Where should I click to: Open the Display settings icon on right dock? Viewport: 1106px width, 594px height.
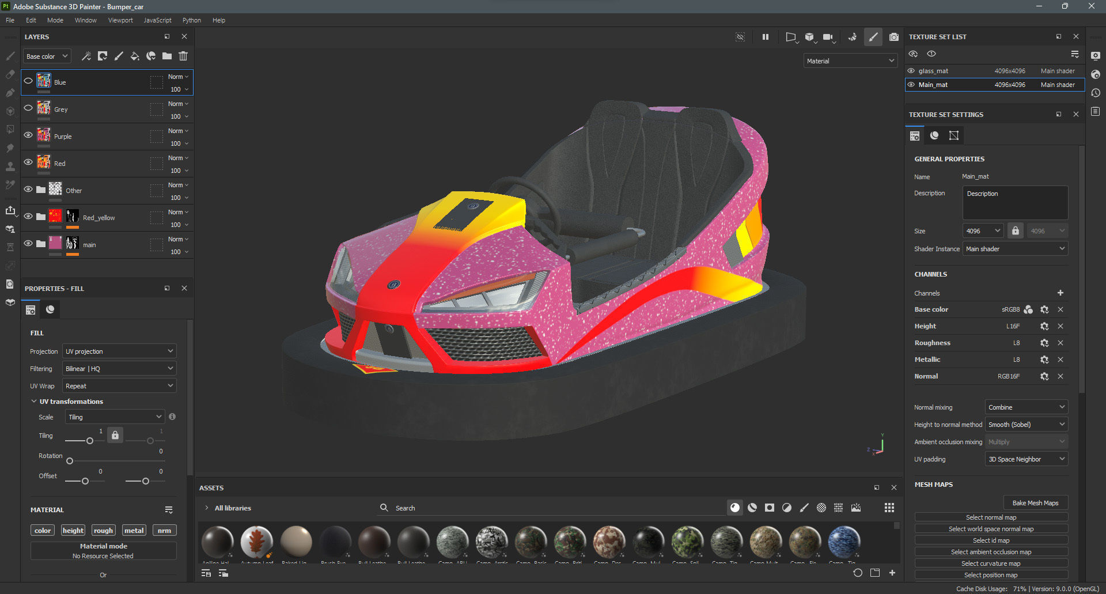coord(1096,56)
